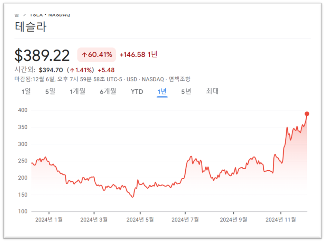Click the 2024년 7월 axis label
Viewport: 325px width, 242px height.
click(185, 219)
